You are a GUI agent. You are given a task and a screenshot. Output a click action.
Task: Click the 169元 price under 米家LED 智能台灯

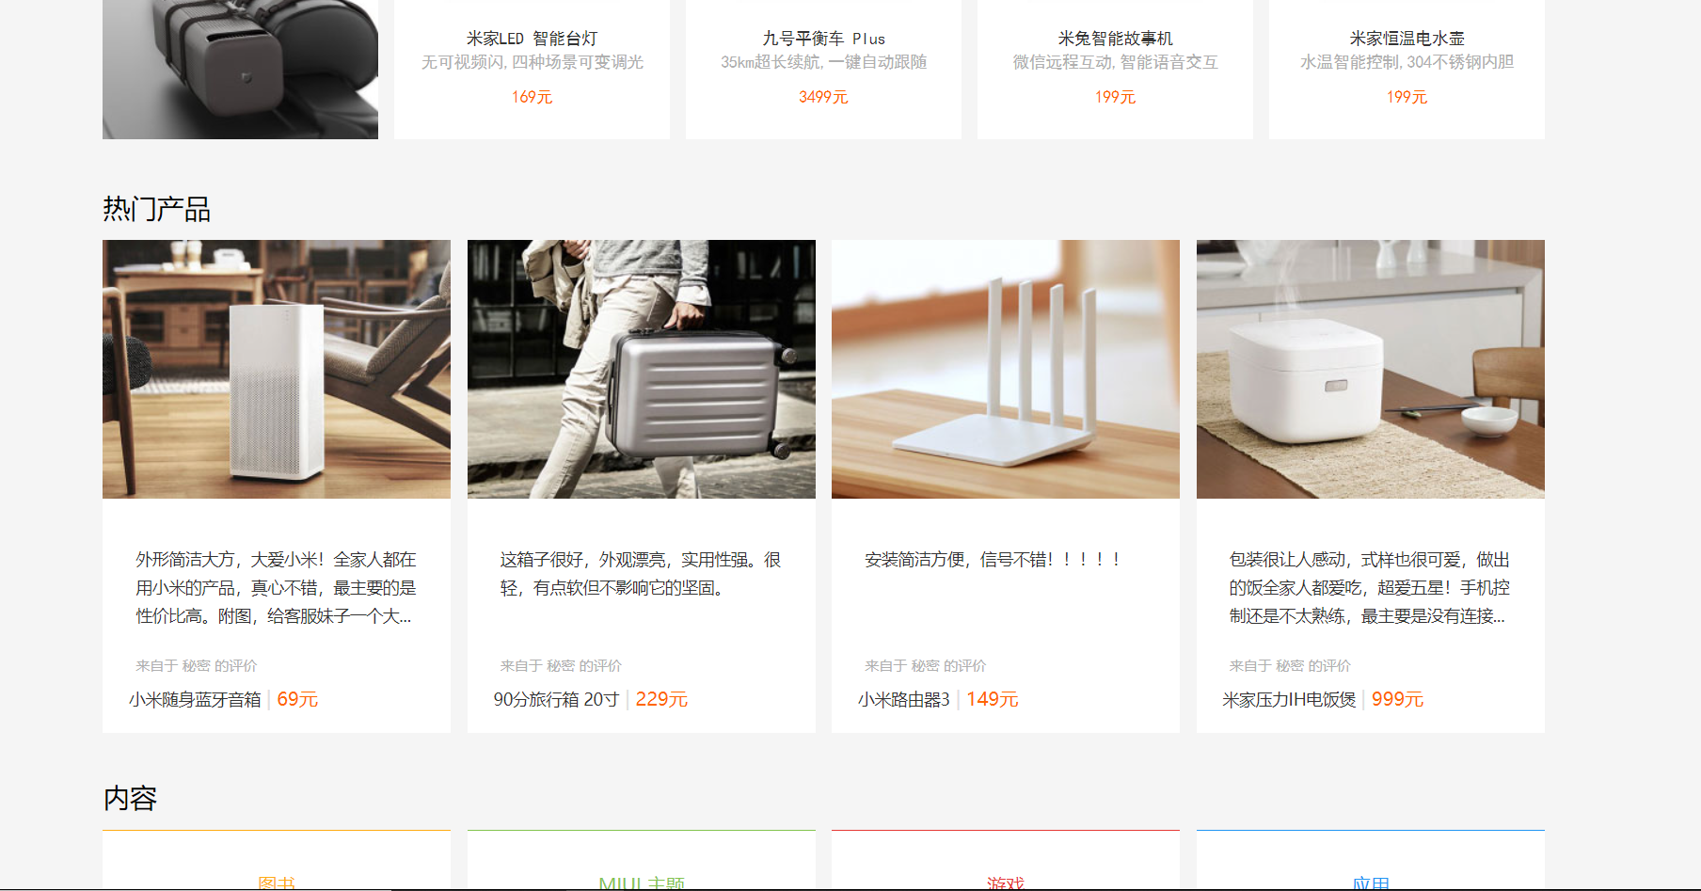[x=532, y=97]
